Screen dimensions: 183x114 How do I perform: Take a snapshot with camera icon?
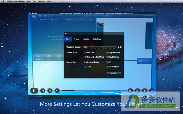[137, 91]
